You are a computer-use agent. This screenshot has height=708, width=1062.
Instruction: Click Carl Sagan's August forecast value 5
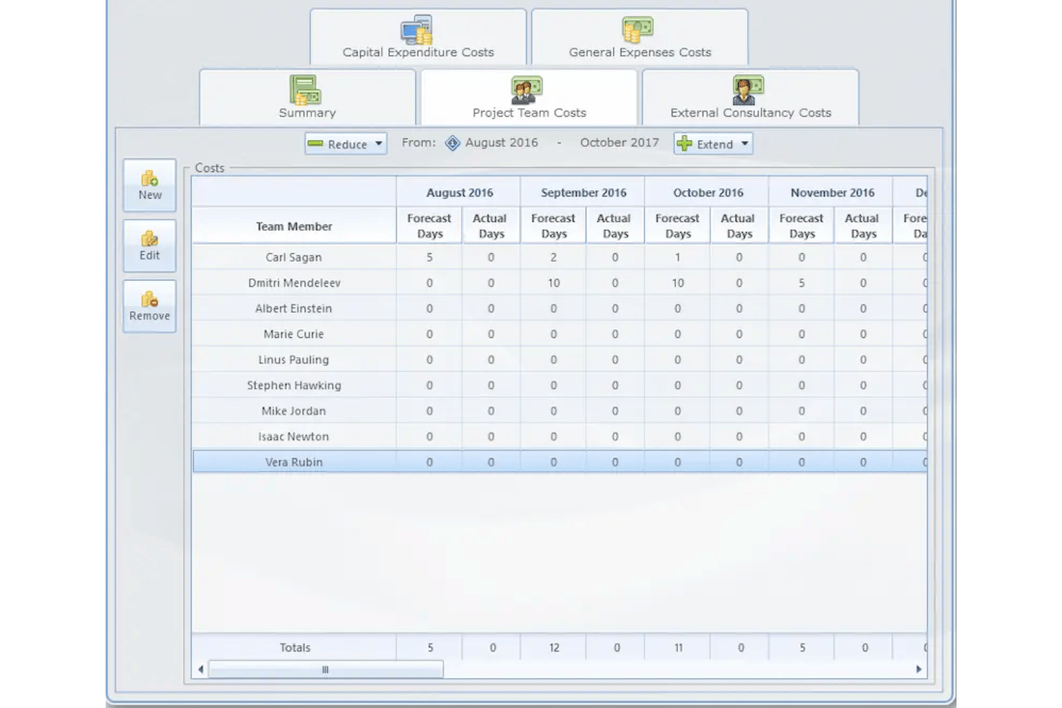[x=430, y=258]
